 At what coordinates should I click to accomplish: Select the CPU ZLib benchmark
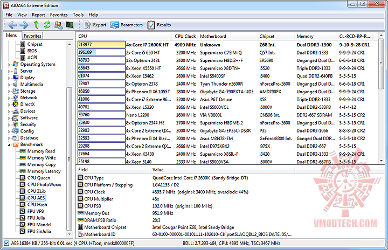tap(33, 191)
